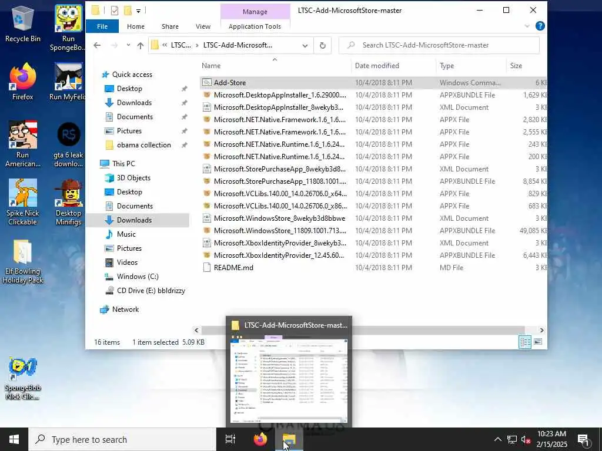Screen dimensions: 602x451
Task: Open Recent locations dropdown arrow
Action: point(128,45)
